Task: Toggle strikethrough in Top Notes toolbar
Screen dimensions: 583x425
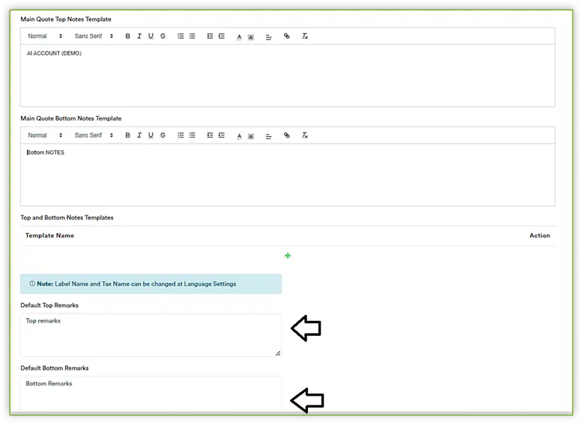Action: pos(163,36)
